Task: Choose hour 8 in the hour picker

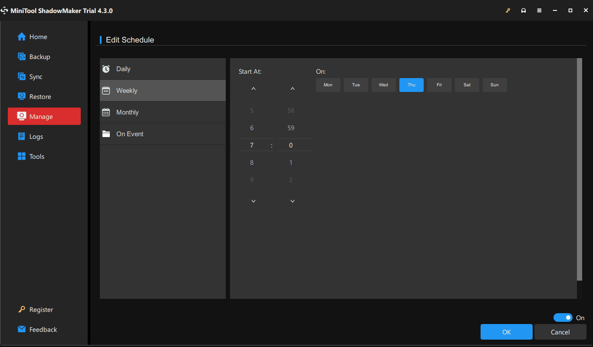Action: click(x=252, y=163)
